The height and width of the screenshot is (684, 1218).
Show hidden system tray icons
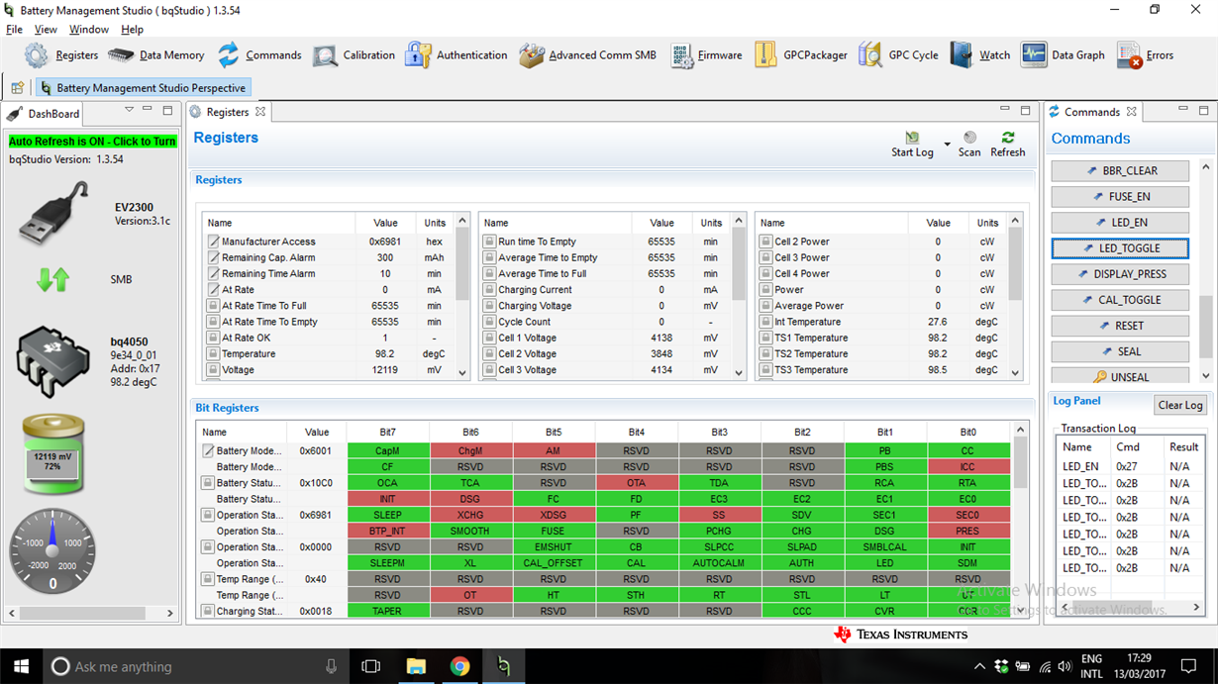[x=980, y=667]
